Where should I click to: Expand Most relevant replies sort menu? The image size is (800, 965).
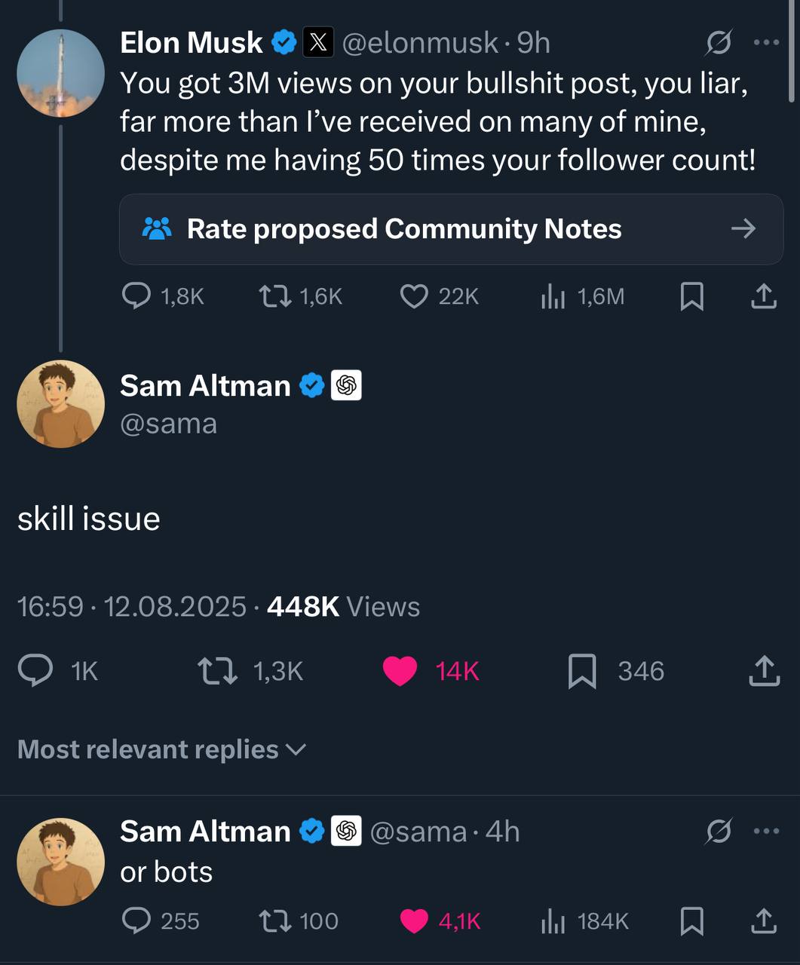(x=161, y=749)
